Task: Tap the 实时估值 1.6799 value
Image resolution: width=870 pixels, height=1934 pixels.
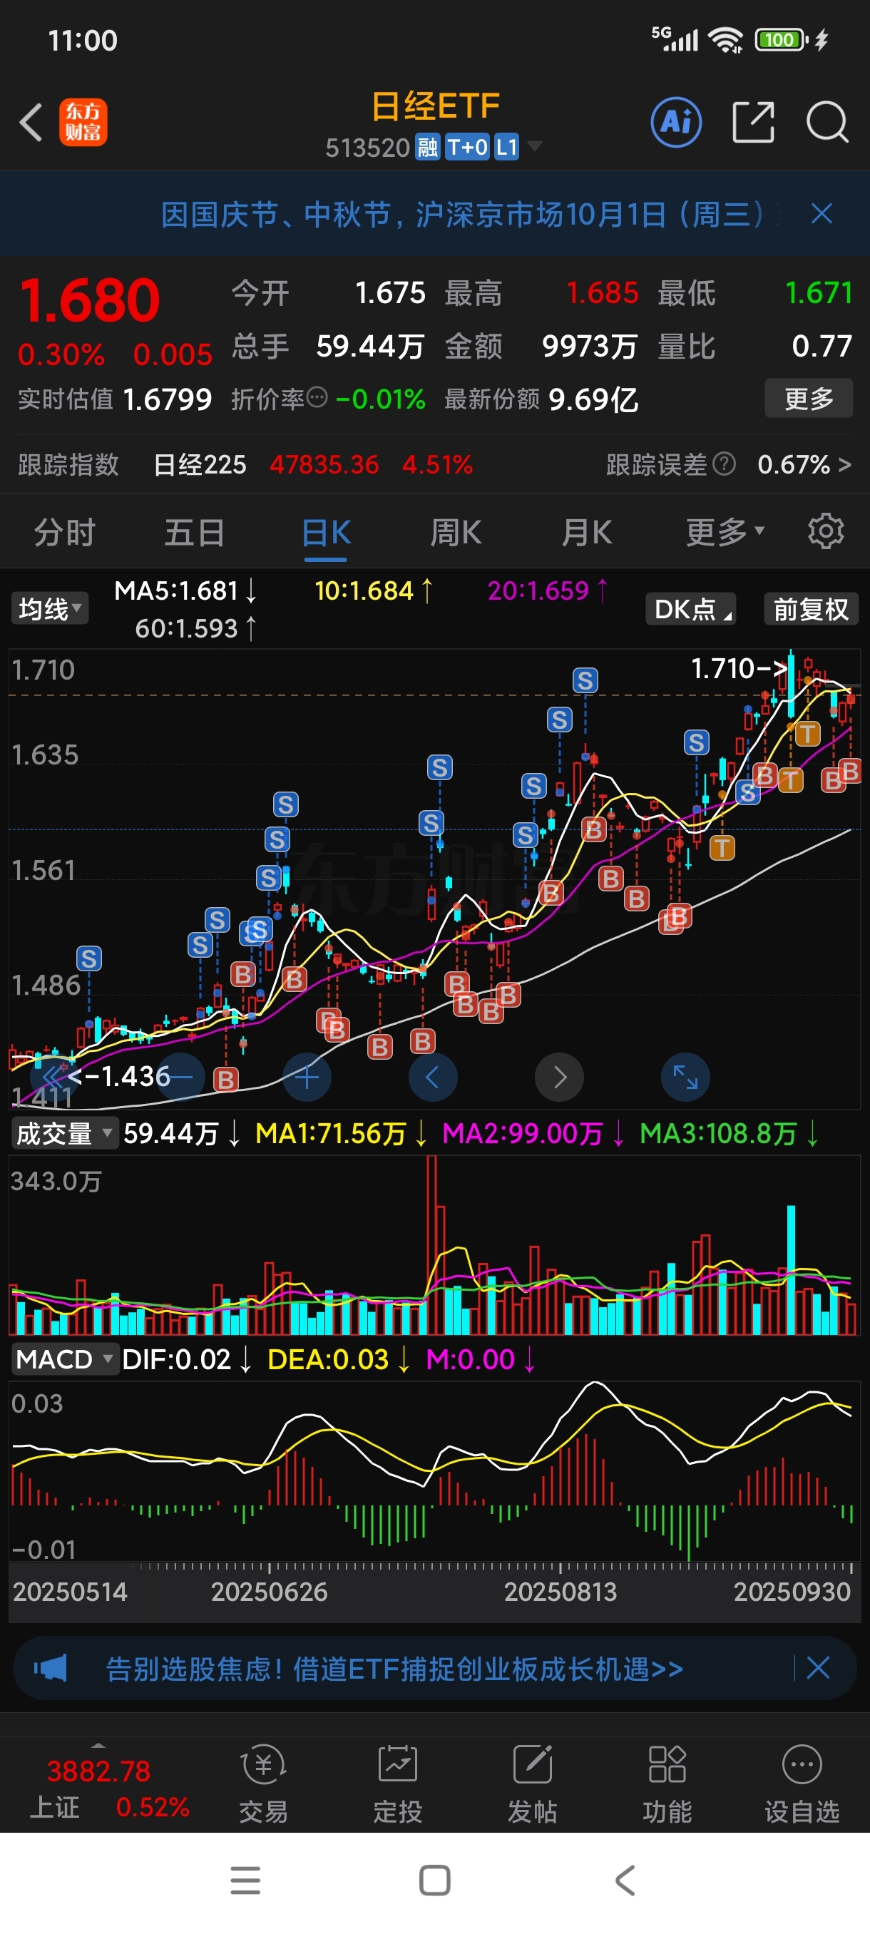Action: (x=115, y=399)
